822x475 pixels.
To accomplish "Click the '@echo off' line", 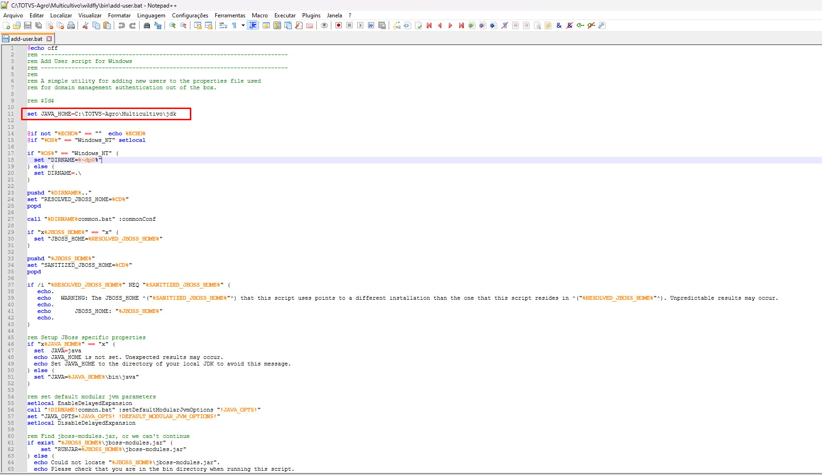I will pos(42,48).
